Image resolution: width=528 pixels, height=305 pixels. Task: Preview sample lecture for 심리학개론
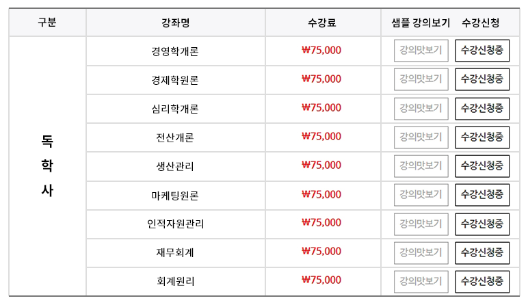point(421,109)
